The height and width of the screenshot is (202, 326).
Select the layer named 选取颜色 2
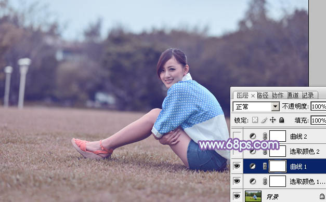pyautogui.click(x=305, y=152)
